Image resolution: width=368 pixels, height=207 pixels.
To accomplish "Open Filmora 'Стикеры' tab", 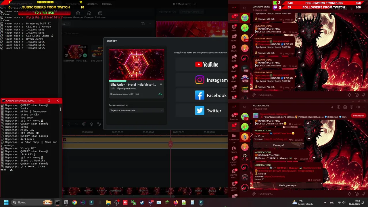I will click(x=89, y=15).
